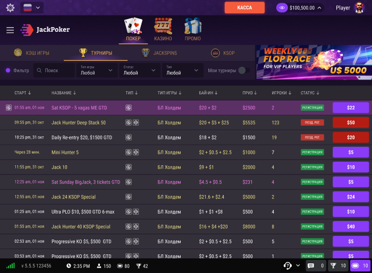Click the JackPoker logo
372x273 pixels.
[x=45, y=30]
